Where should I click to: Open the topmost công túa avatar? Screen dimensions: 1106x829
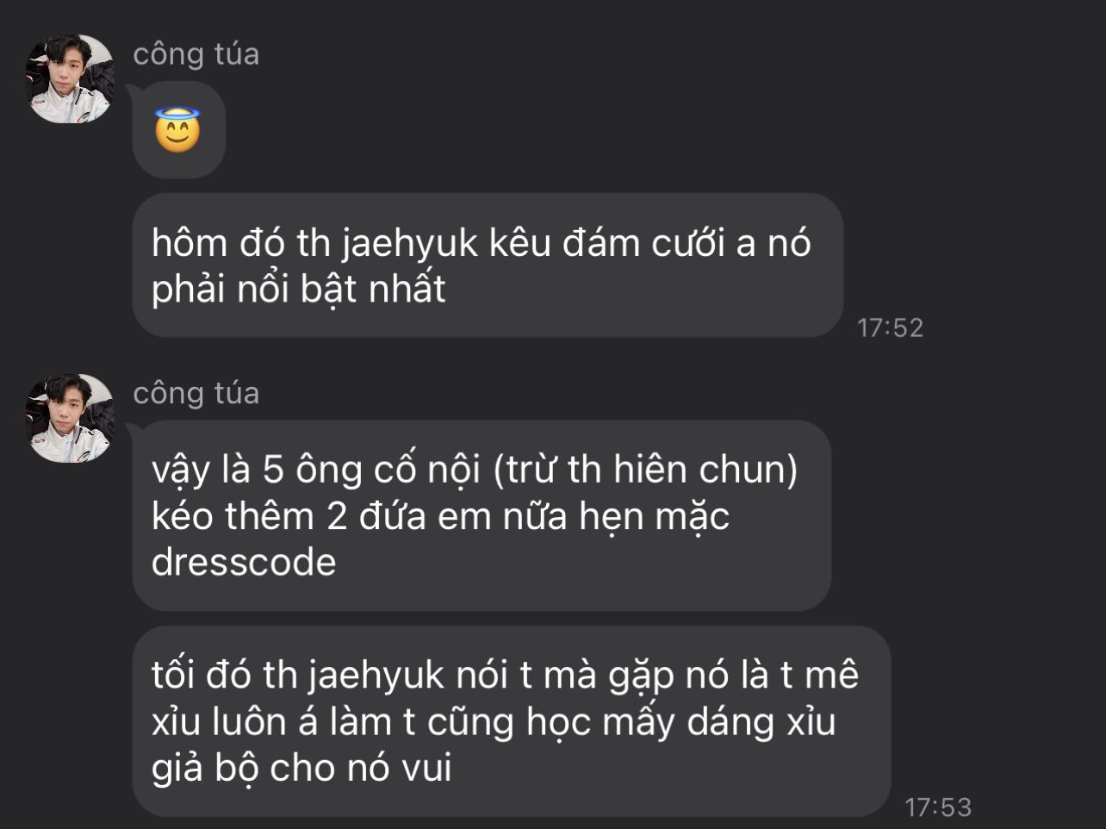71,78
